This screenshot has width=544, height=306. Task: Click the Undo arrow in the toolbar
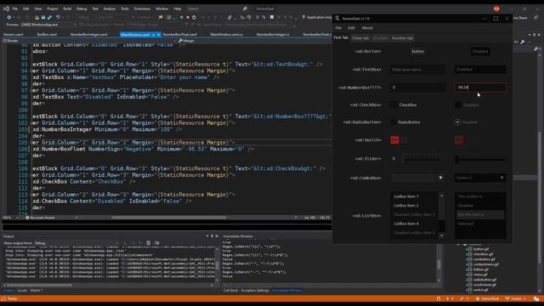click(58, 17)
